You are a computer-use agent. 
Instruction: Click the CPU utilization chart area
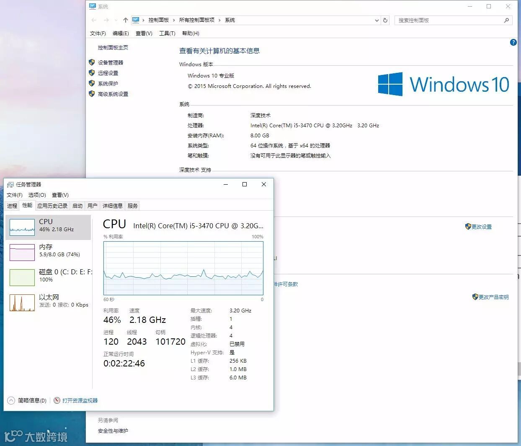[183, 268]
